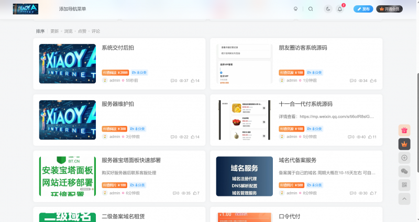The height and width of the screenshot is (222, 419).
Task: Click the views eye icon on 服务器宝塔面板快速部署
Action: coord(183,193)
